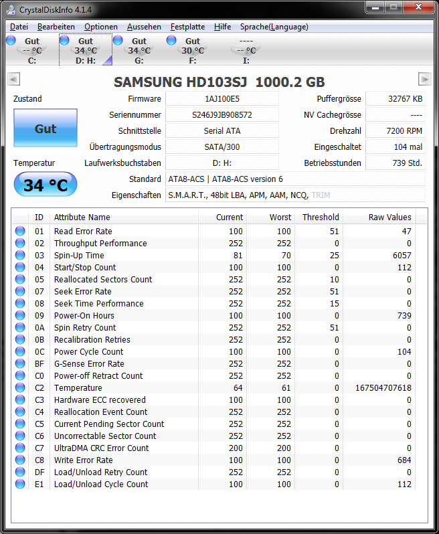Go to previous disk with left arrow

[13, 79]
